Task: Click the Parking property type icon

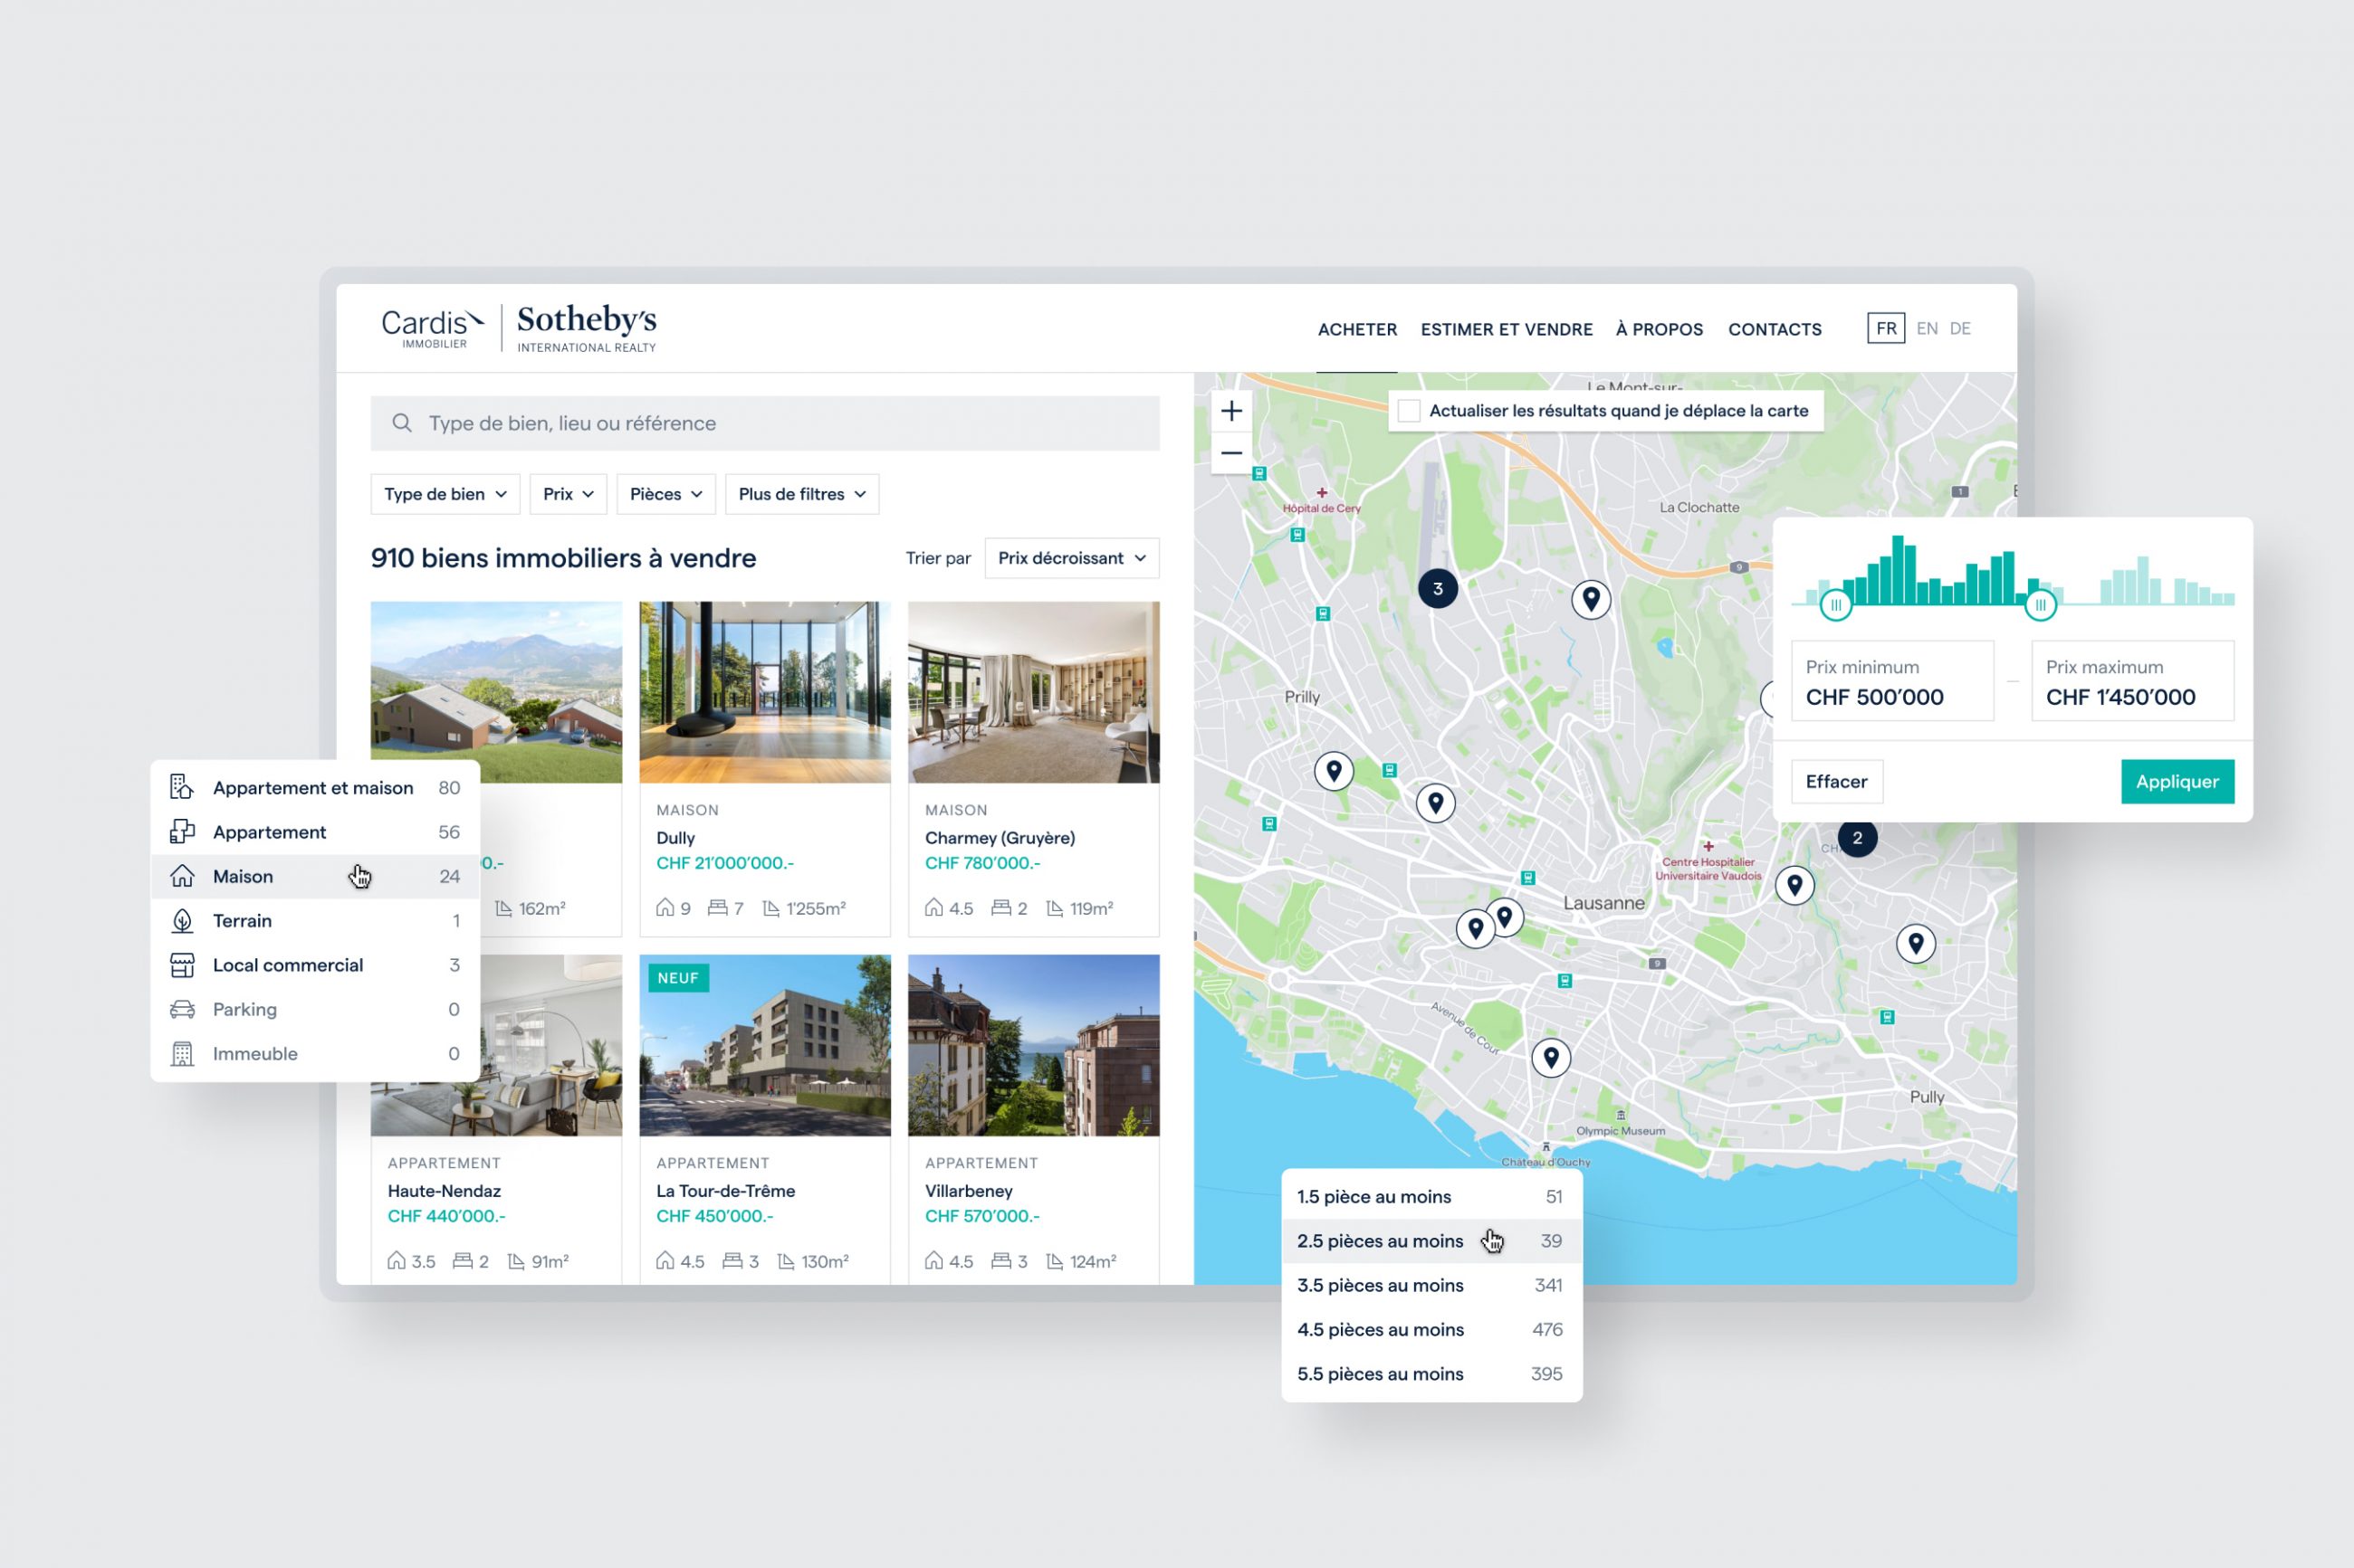Action: pos(182,1008)
